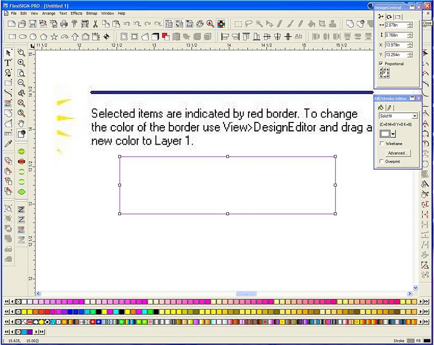Select the arrow shape tool
The height and width of the screenshot is (345, 434).
tap(75, 36)
